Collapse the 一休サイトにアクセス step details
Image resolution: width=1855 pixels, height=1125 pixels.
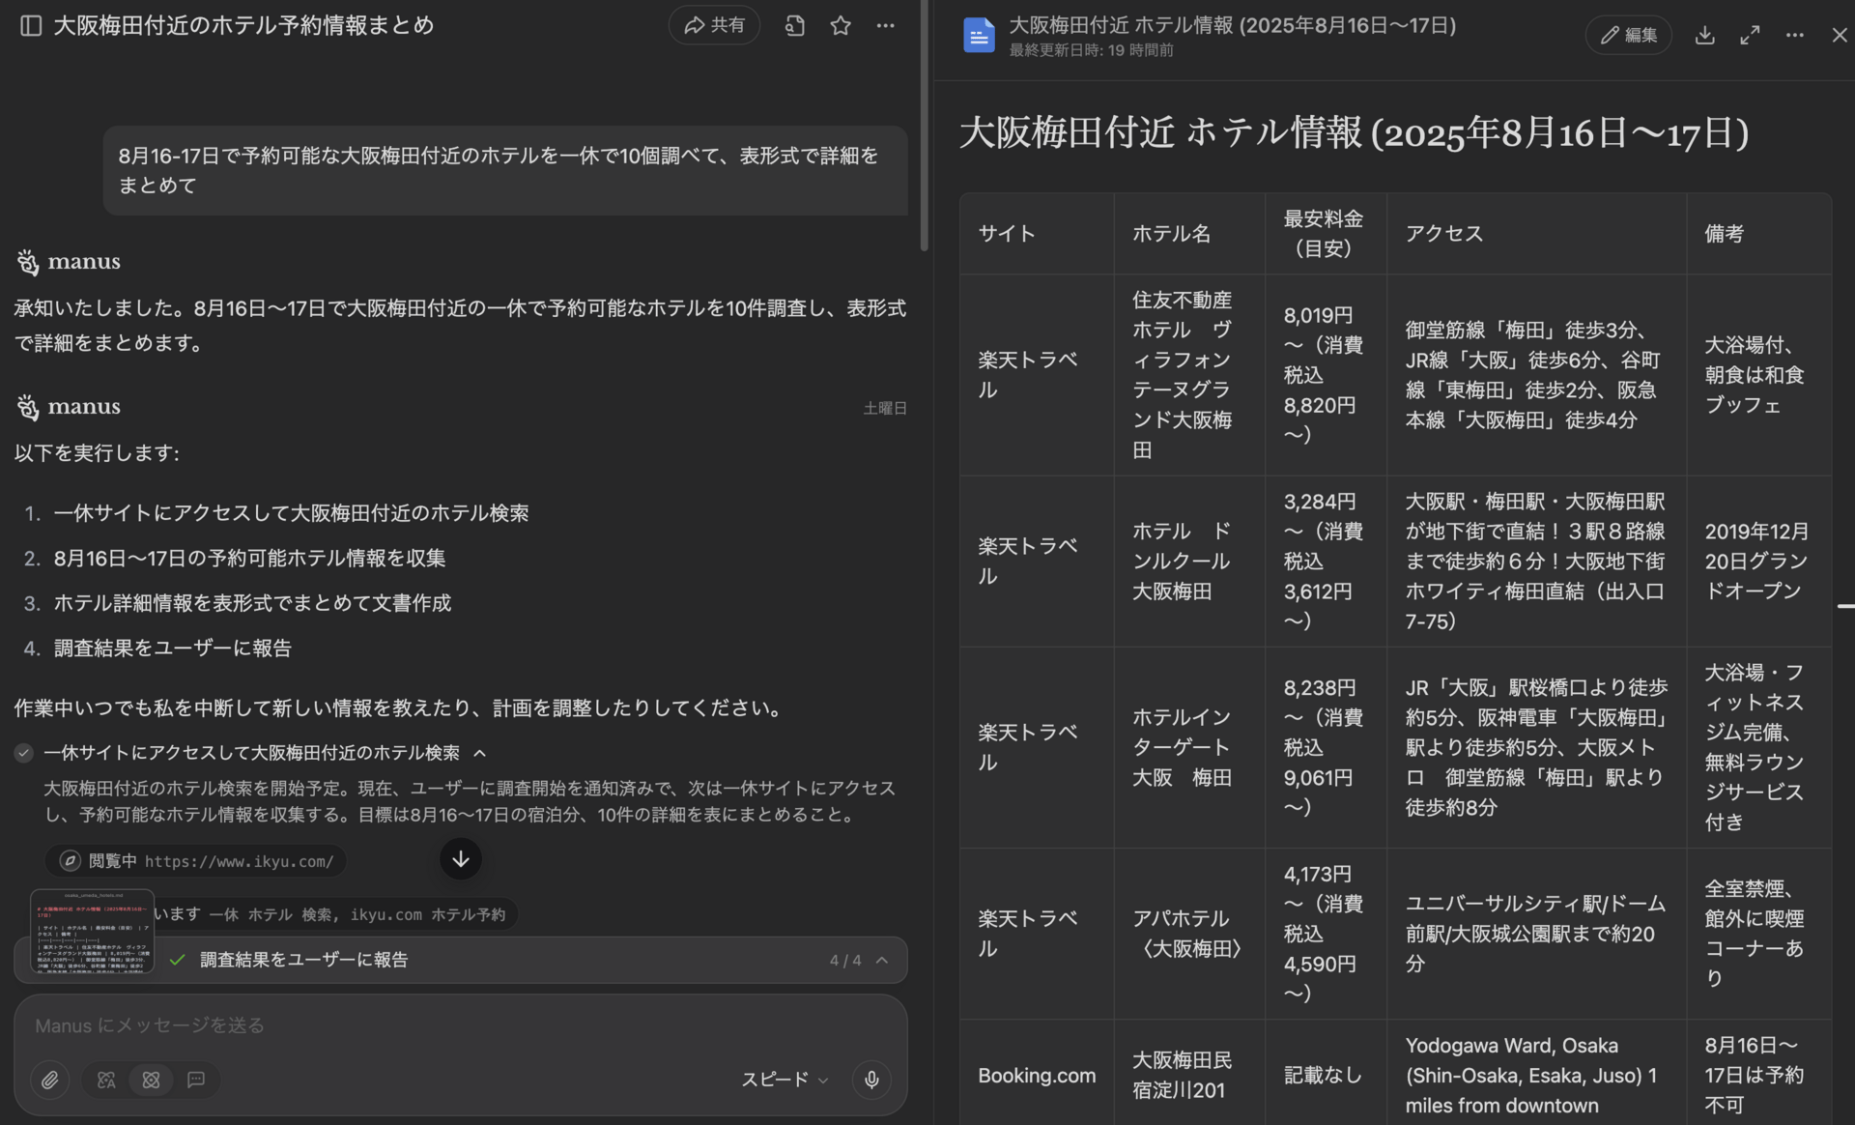tap(479, 753)
